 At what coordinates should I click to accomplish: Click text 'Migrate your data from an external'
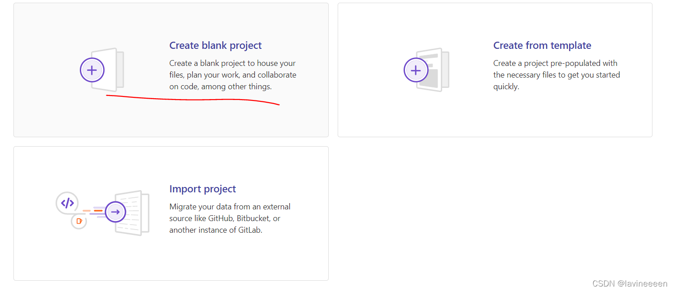point(230,207)
